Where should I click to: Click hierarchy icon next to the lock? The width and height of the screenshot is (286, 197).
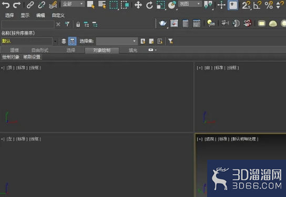pos(86,24)
